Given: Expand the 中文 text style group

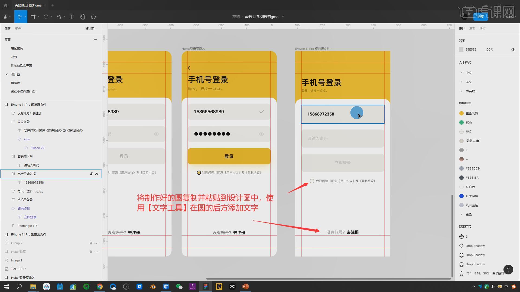Looking at the screenshot, I should 461,73.
